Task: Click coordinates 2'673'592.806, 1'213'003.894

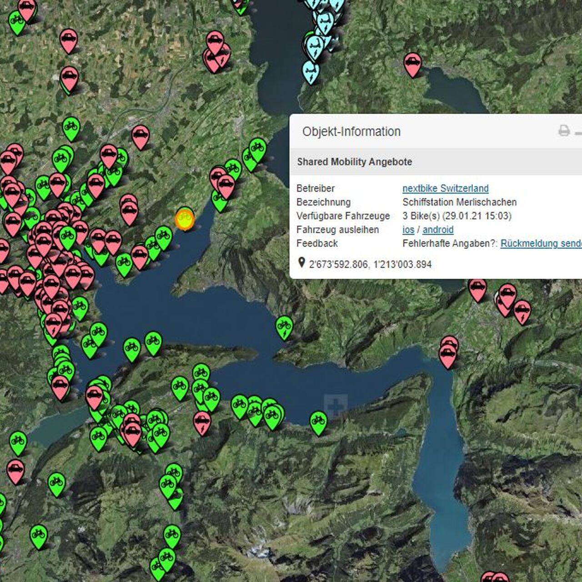Action: 370,264
